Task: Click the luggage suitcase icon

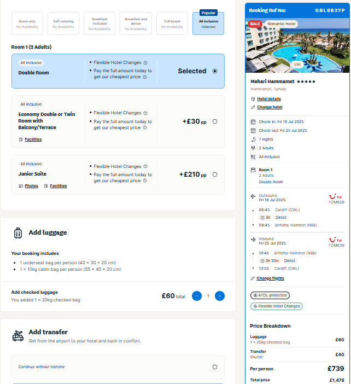Action: click(x=18, y=233)
